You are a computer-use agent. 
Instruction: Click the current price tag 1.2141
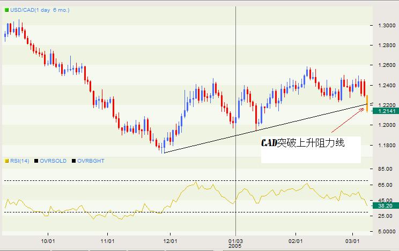(x=385, y=111)
